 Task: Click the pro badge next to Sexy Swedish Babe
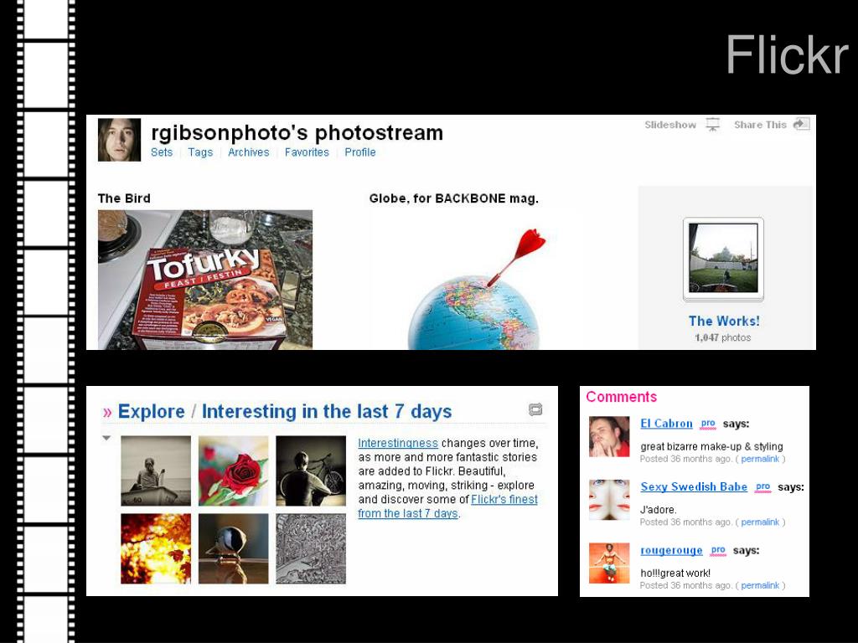pyautogui.click(x=762, y=487)
